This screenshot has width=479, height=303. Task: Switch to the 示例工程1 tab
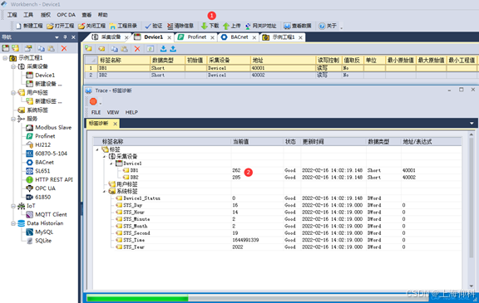pos(283,37)
